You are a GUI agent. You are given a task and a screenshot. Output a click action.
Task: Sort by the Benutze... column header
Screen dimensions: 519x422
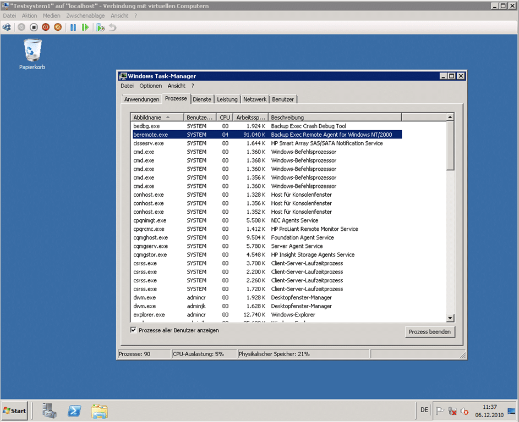pyautogui.click(x=200, y=118)
